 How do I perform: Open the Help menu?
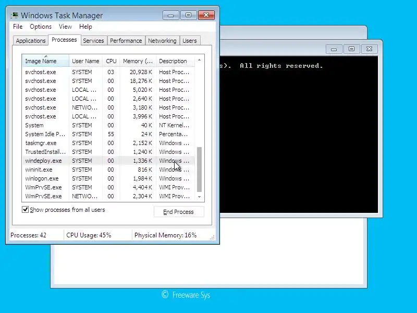[x=85, y=27]
